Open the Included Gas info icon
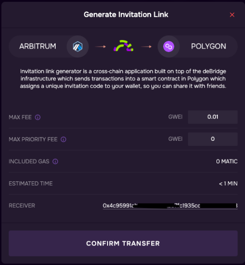The width and height of the screenshot is (245, 265). [x=55, y=161]
